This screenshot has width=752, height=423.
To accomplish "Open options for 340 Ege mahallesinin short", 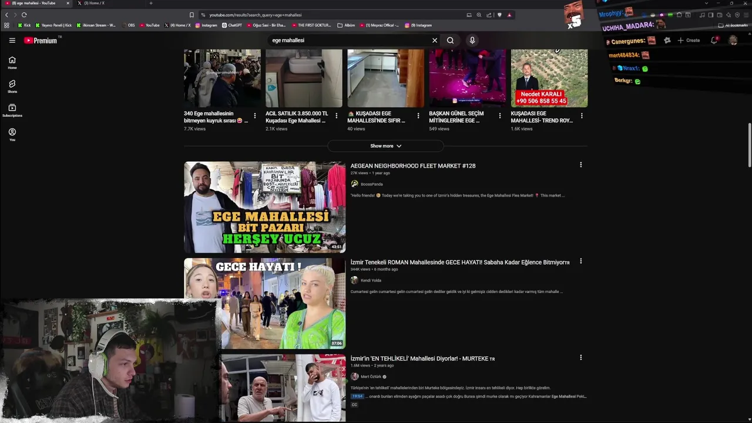I will point(255,116).
